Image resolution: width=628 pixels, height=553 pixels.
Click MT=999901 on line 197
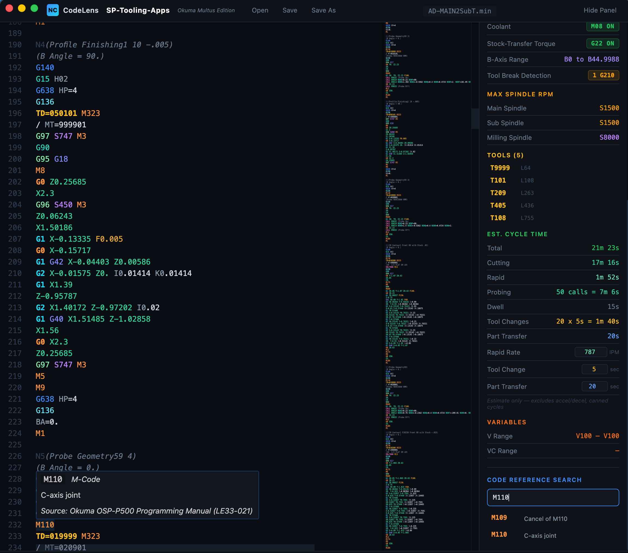pos(66,125)
